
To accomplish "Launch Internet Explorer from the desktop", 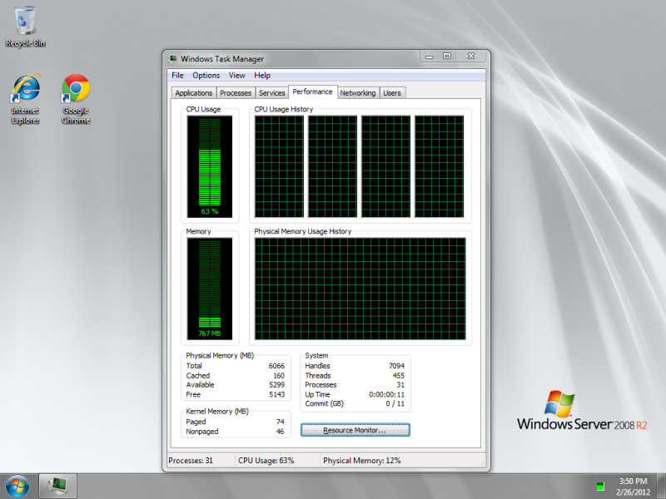I will coord(25,98).
